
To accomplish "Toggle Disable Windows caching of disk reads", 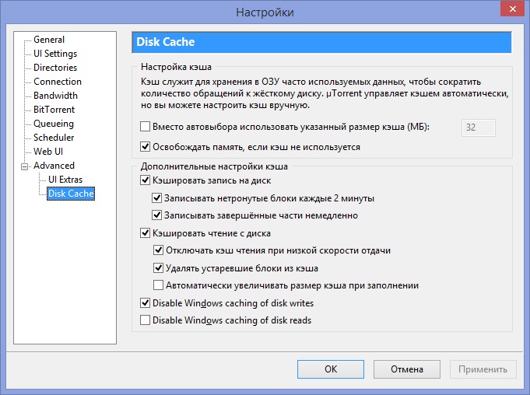I will point(145,320).
